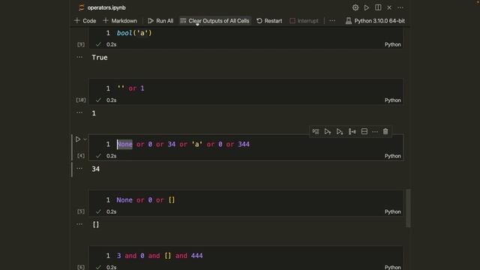Restart the notebook kernel
The image size is (480, 270).
(x=269, y=21)
